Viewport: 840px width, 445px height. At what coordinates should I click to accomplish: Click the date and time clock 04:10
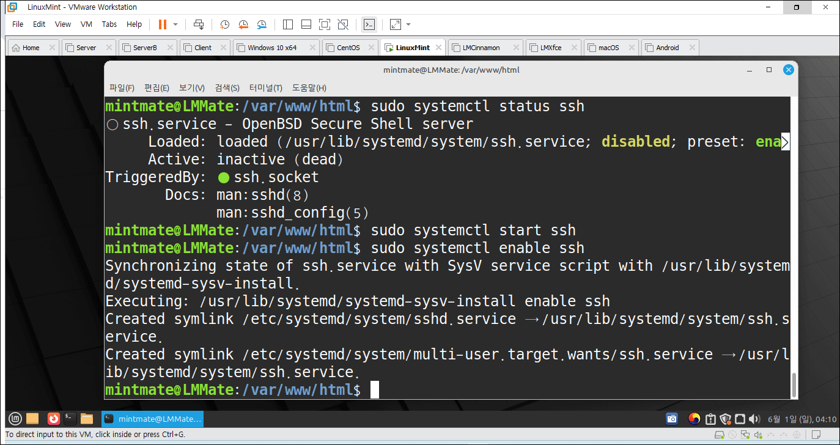[801, 419]
